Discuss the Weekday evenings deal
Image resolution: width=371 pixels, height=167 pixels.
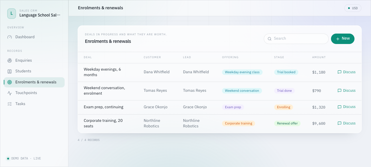point(346,72)
